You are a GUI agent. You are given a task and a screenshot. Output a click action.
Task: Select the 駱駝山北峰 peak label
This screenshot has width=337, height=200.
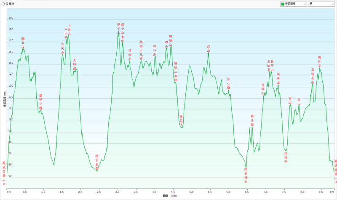point(141,50)
